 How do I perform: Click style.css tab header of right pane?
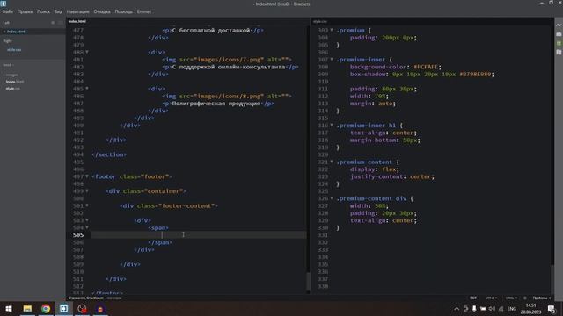pyautogui.click(x=320, y=21)
